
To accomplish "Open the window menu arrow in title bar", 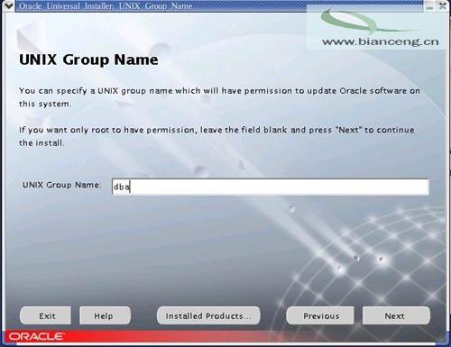I will [x=9, y=5].
